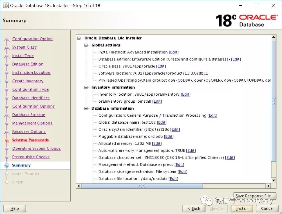
Task: Edit Automatic memory management option
Action: (x=191, y=150)
